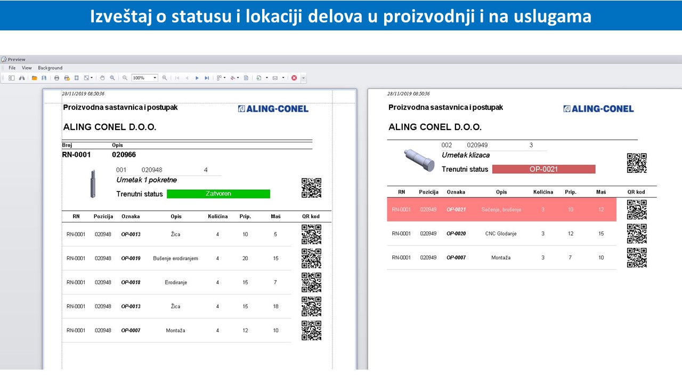
Task: Click the Save diskette icon
Action: tap(44, 78)
